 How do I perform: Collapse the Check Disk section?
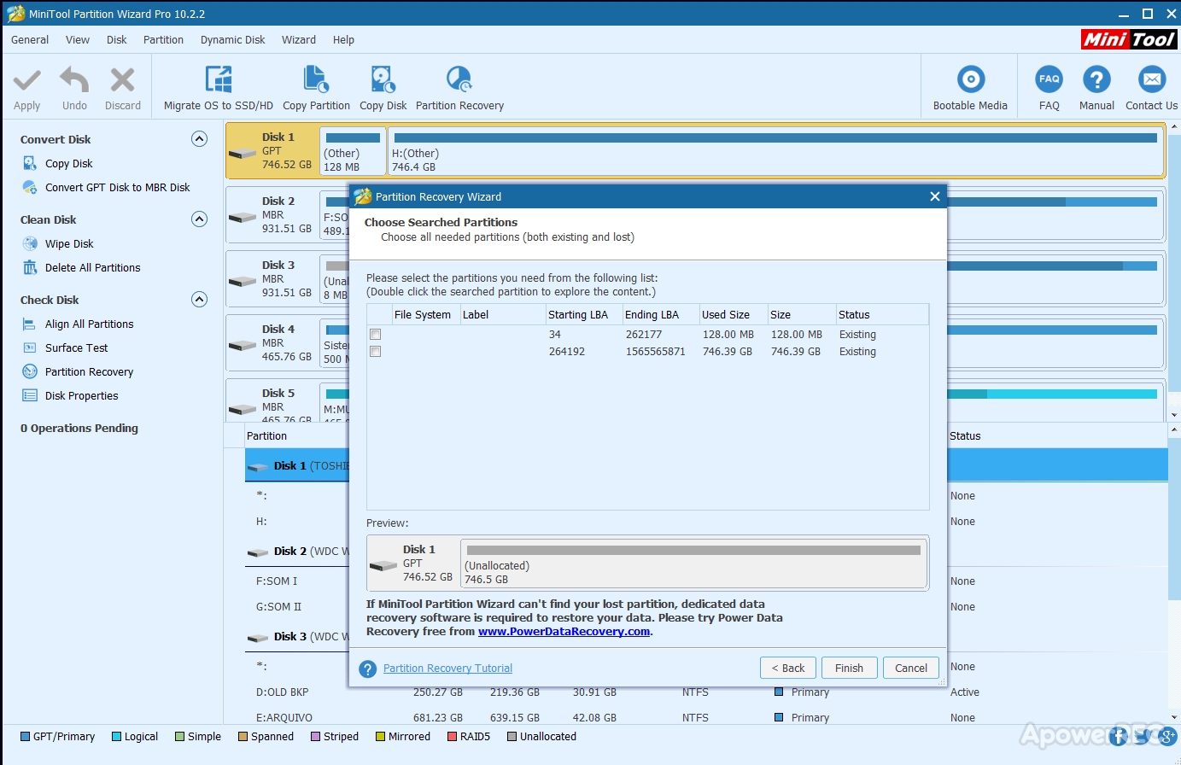click(x=199, y=300)
